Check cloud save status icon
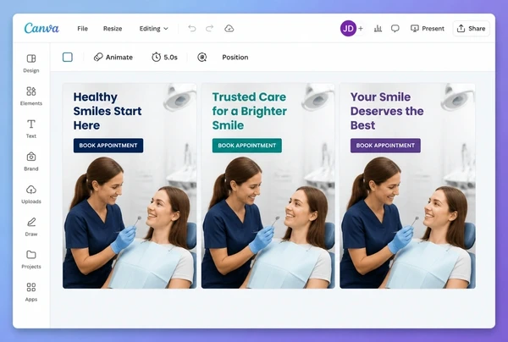Image resolution: width=508 pixels, height=342 pixels. point(229,29)
